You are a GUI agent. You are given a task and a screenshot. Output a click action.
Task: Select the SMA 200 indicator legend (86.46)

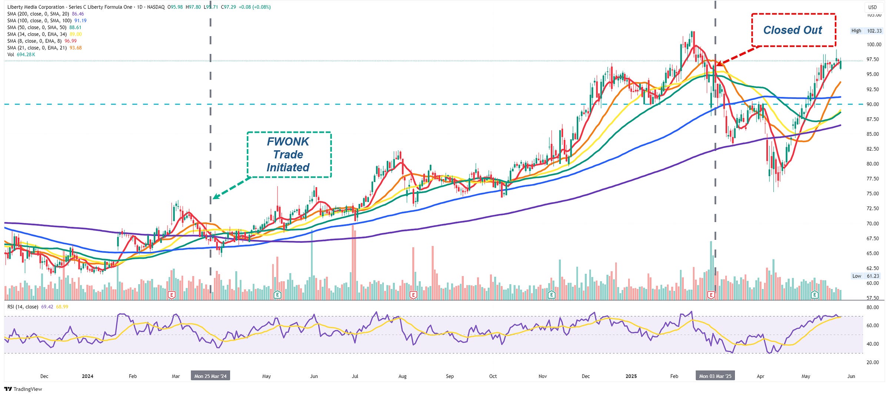[x=46, y=14]
